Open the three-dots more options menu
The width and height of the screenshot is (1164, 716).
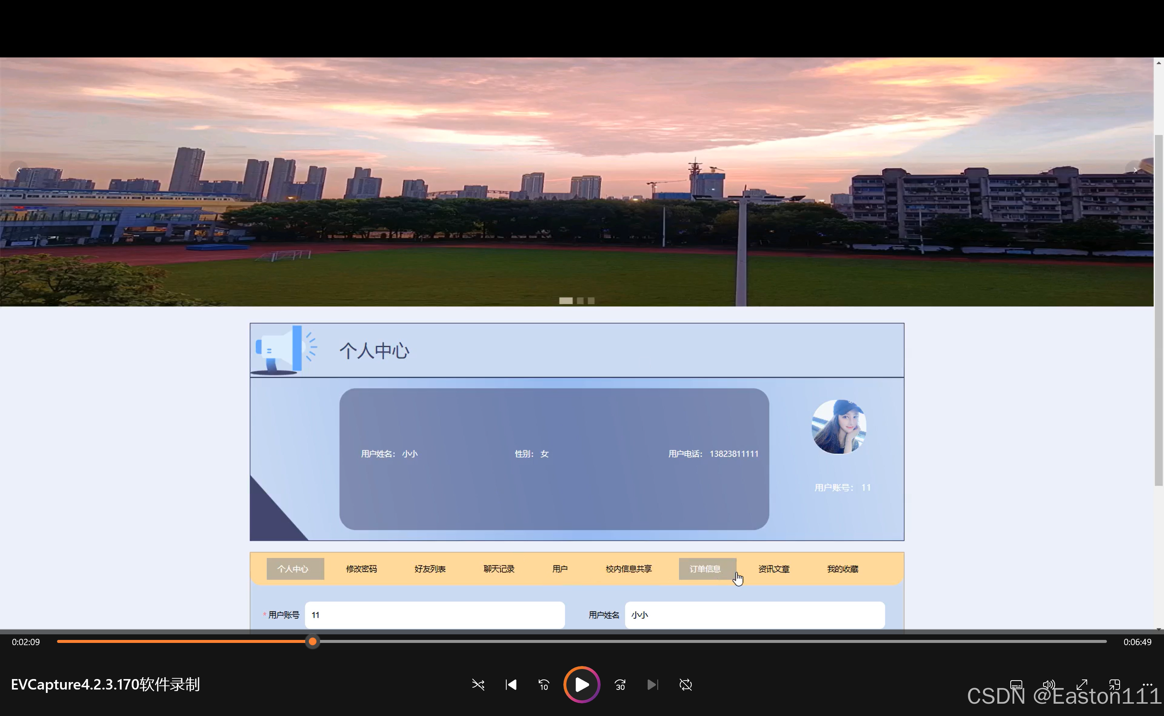coord(1147,685)
